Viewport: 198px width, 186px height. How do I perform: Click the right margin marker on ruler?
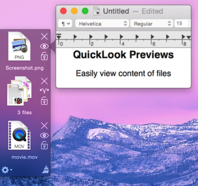click(189, 37)
